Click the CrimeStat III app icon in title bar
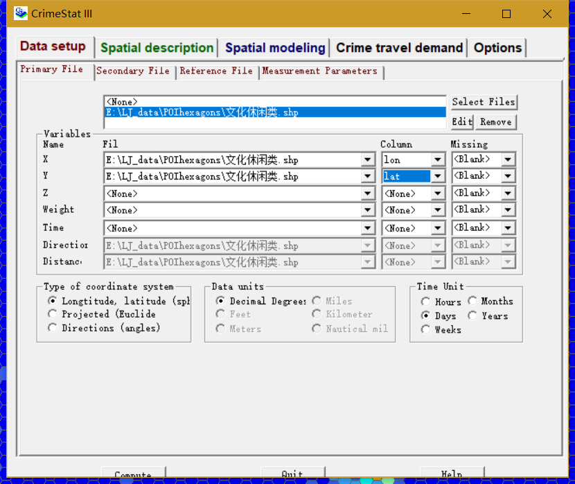 click(21, 13)
